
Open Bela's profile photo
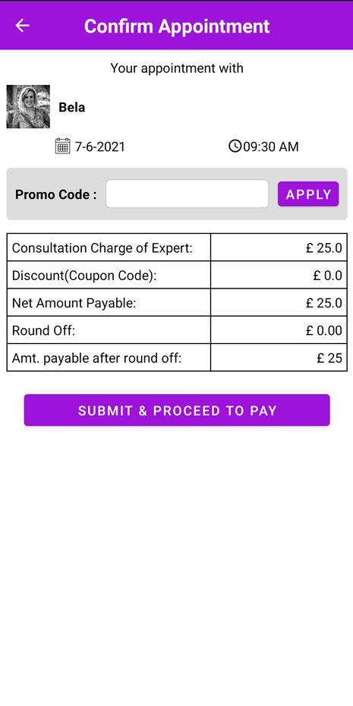pyautogui.click(x=28, y=107)
